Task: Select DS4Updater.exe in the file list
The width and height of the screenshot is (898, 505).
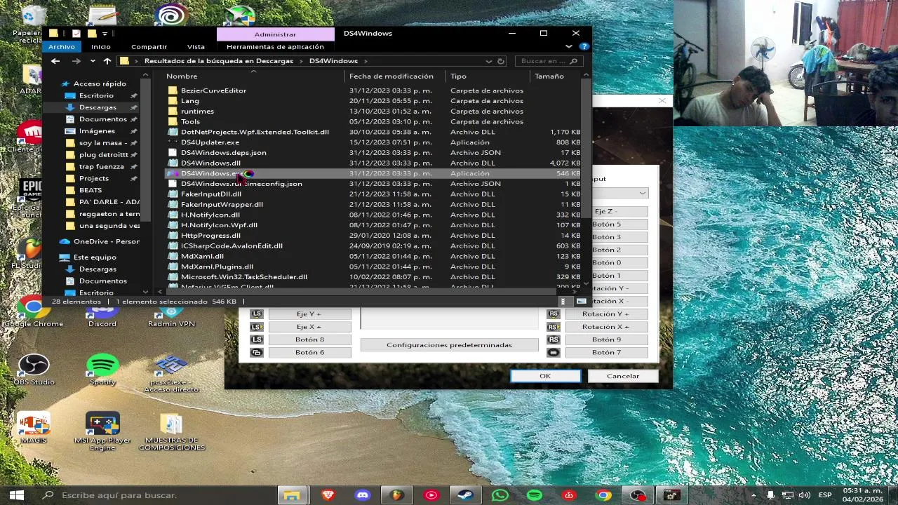Action: 210,142
